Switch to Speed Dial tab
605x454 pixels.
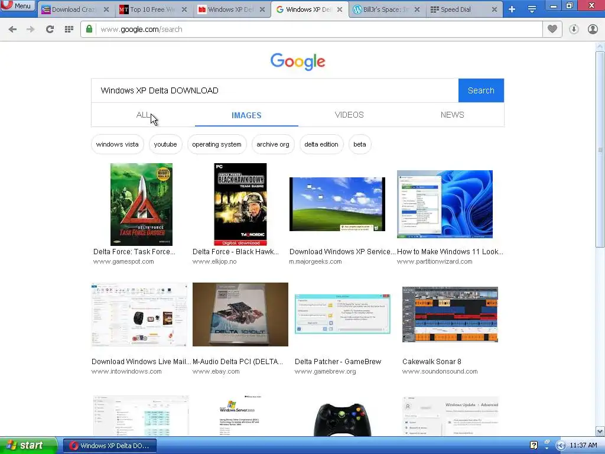tap(459, 9)
